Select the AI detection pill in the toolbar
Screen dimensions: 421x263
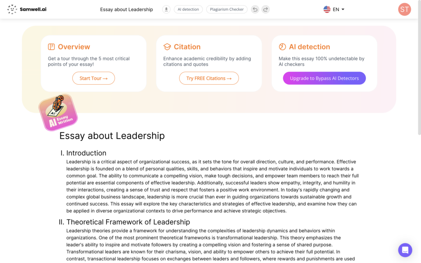(x=188, y=9)
